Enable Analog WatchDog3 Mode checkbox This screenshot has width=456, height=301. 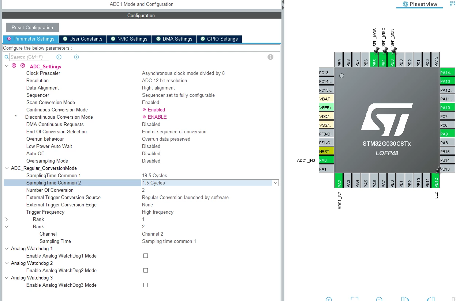[x=146, y=285]
